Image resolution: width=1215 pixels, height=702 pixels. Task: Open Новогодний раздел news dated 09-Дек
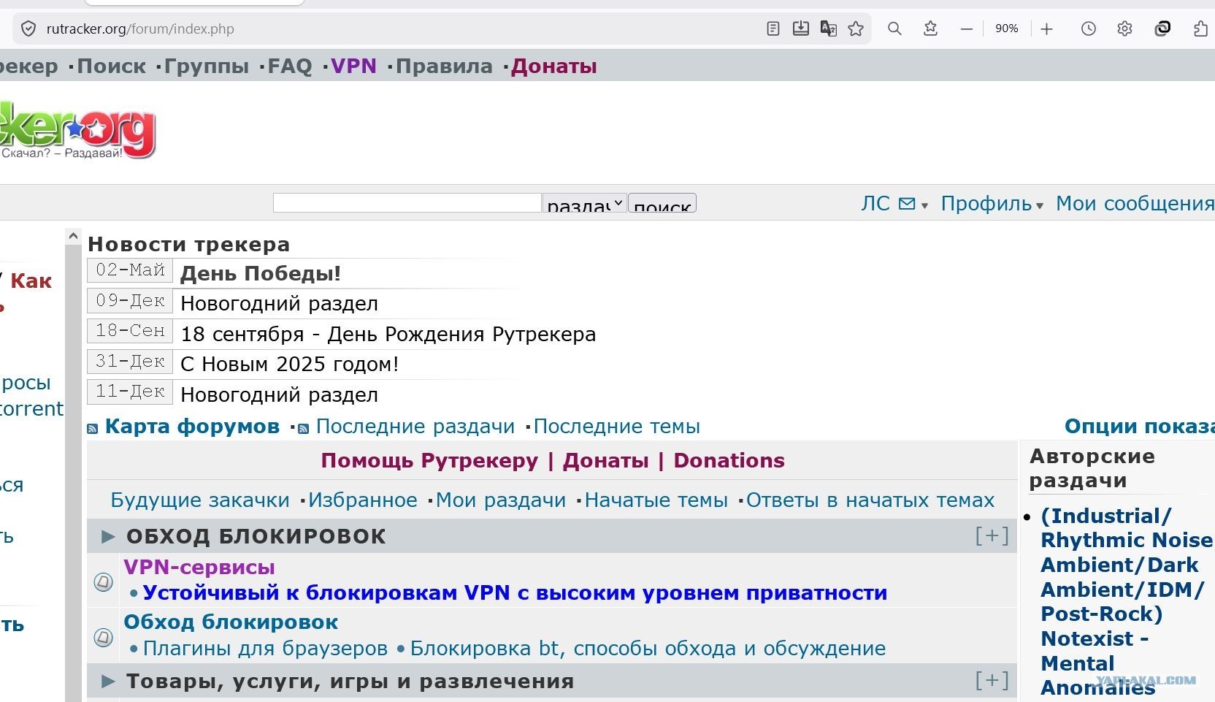pos(280,304)
